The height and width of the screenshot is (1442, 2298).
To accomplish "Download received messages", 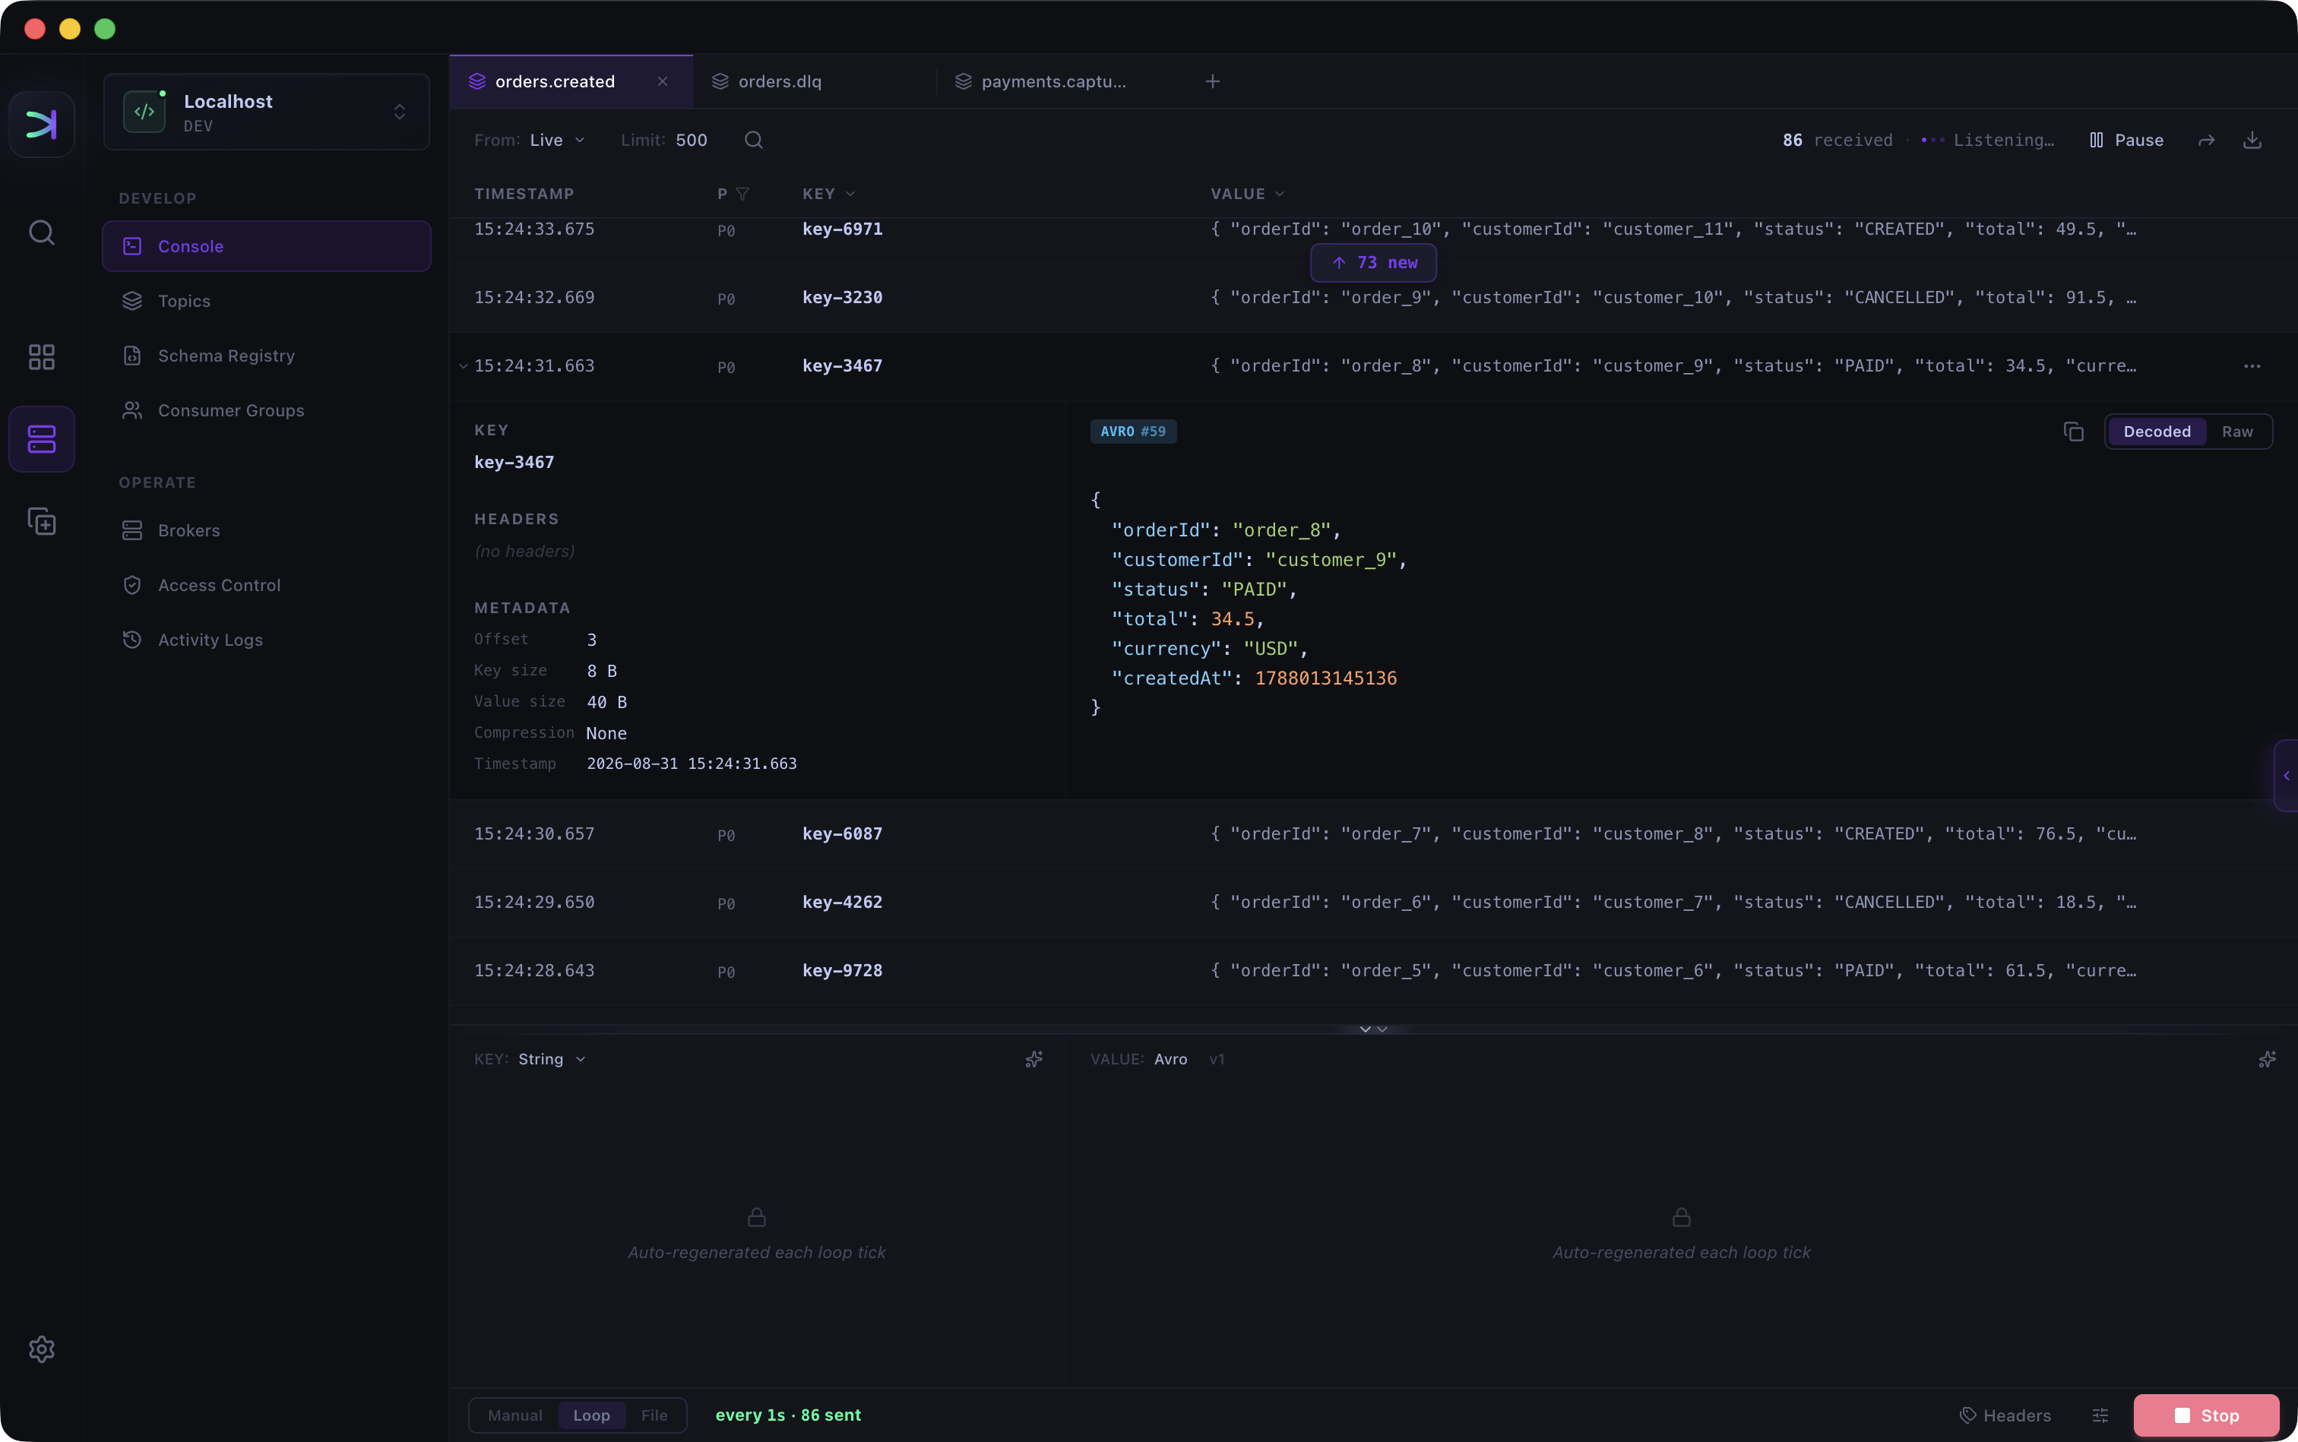I will click(2252, 141).
